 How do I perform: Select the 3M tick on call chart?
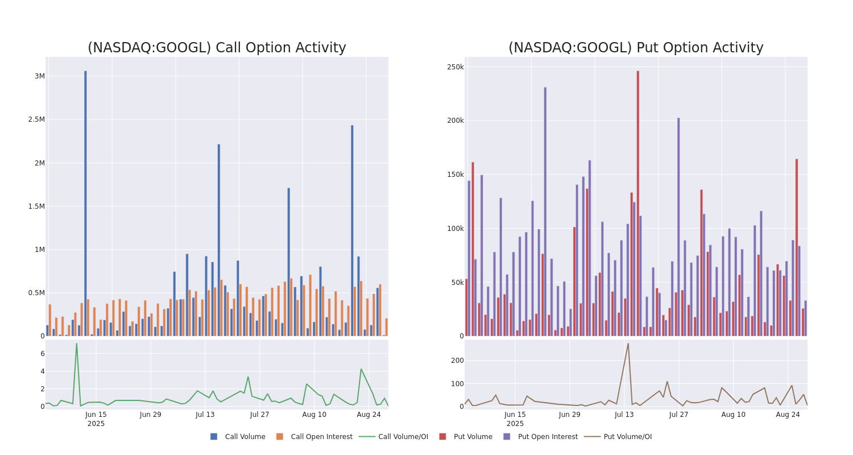coord(39,76)
